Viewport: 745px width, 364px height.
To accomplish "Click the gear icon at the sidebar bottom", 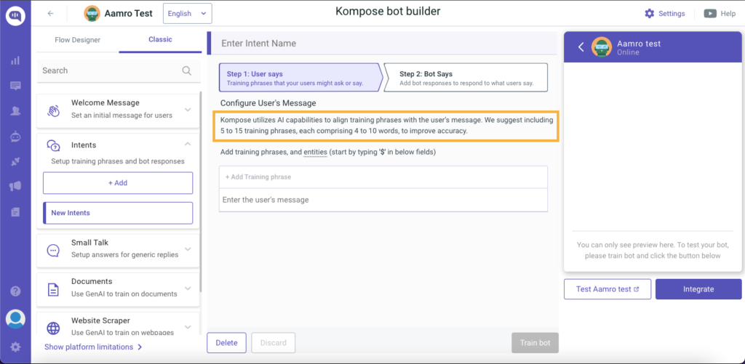I will click(x=15, y=347).
